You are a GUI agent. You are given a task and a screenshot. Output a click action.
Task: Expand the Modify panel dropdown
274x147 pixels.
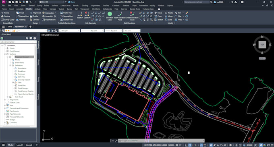click(x=171, y=23)
